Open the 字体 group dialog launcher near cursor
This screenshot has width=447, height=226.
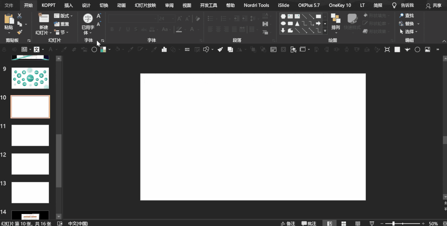[103, 41]
